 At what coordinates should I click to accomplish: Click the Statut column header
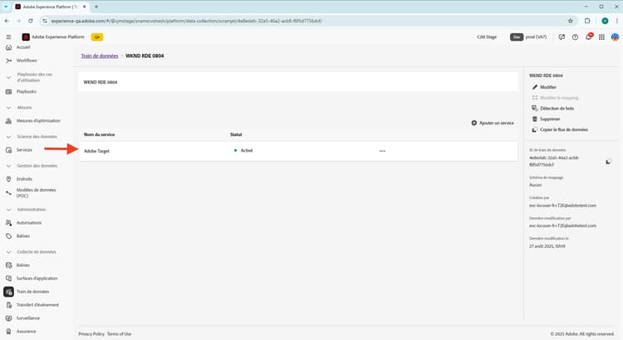coord(236,135)
